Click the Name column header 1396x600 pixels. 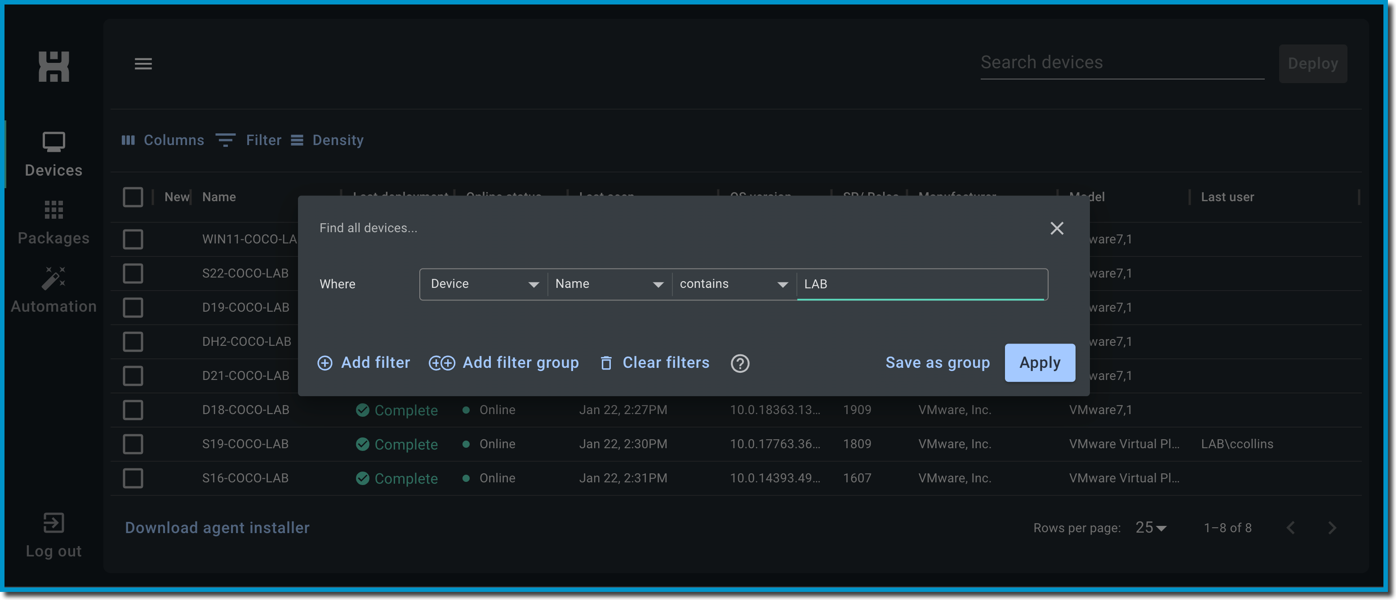point(219,197)
